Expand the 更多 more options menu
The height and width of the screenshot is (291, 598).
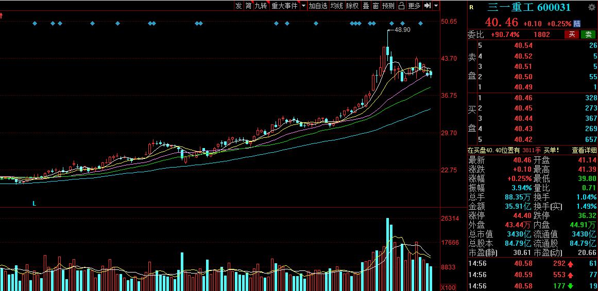(x=414, y=6)
